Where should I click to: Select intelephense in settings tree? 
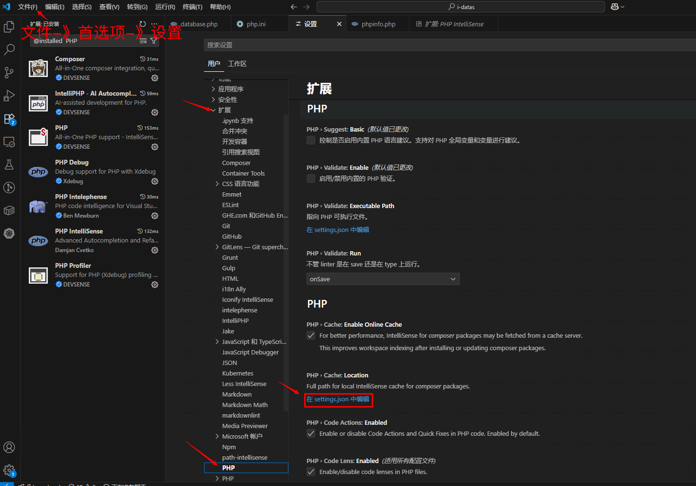pyautogui.click(x=240, y=310)
